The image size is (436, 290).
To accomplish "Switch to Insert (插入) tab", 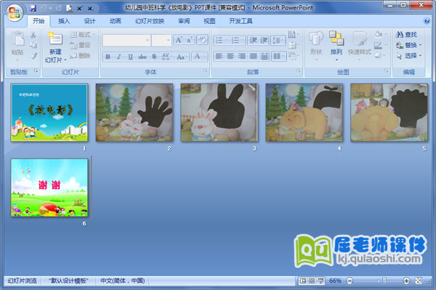I will (64, 21).
